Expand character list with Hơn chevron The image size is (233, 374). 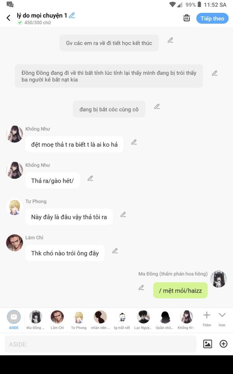222,319
